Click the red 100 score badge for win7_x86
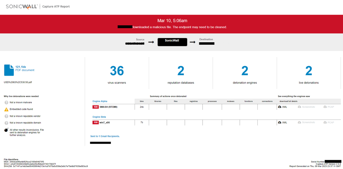This screenshot has width=343, height=169. point(96,122)
